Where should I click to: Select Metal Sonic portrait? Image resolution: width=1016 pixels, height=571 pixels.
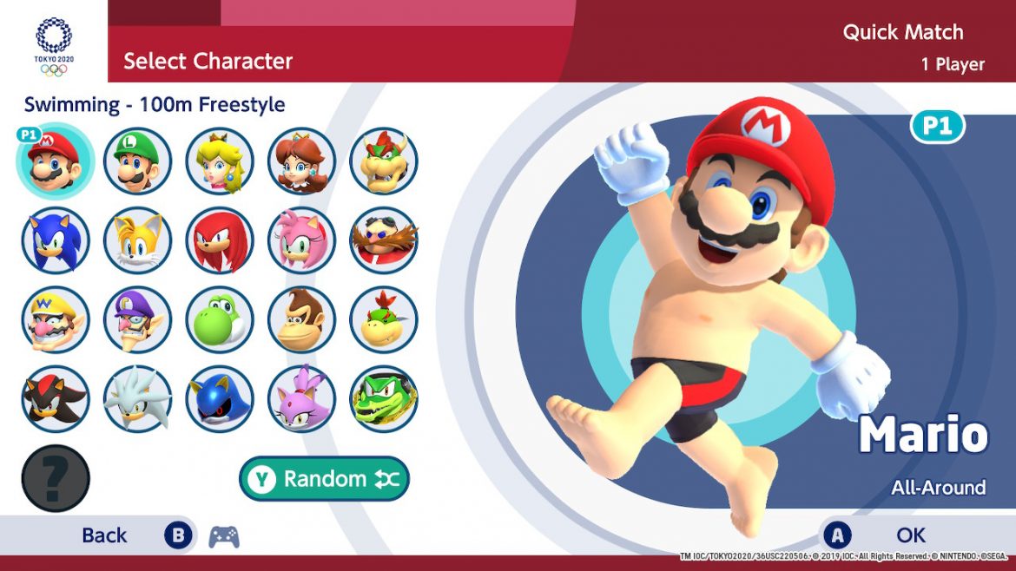[220, 399]
